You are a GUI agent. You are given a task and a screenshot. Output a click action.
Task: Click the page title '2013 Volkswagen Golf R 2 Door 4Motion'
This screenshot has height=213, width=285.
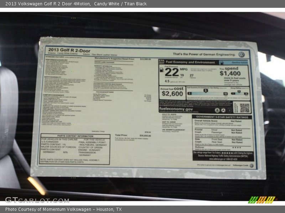48,4
